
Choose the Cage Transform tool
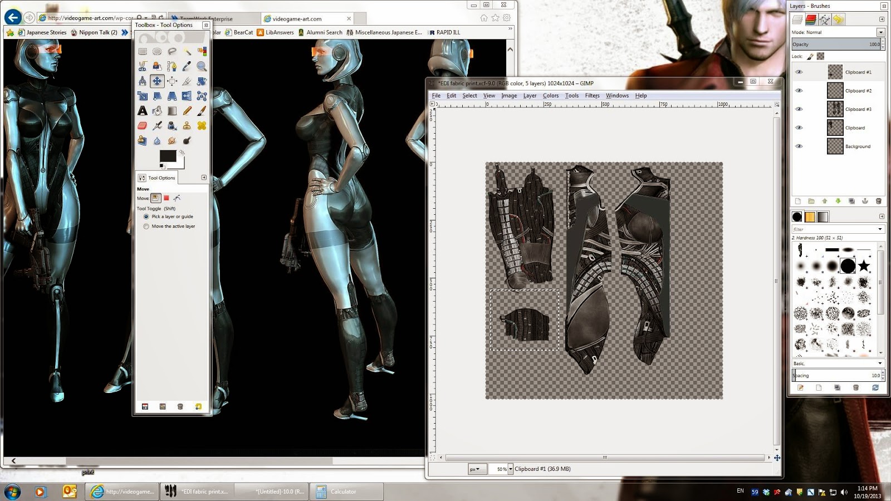tap(202, 96)
